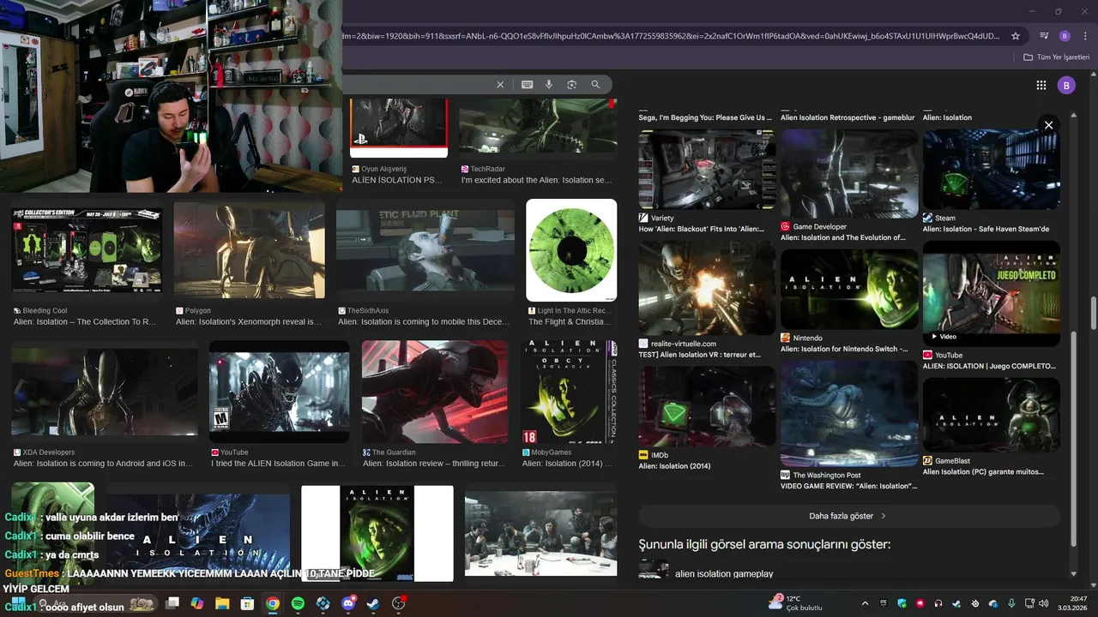This screenshot has width=1098, height=617.
Task: Click 'Alien: Isolation – The Collection' caption
Action: [x=86, y=322]
